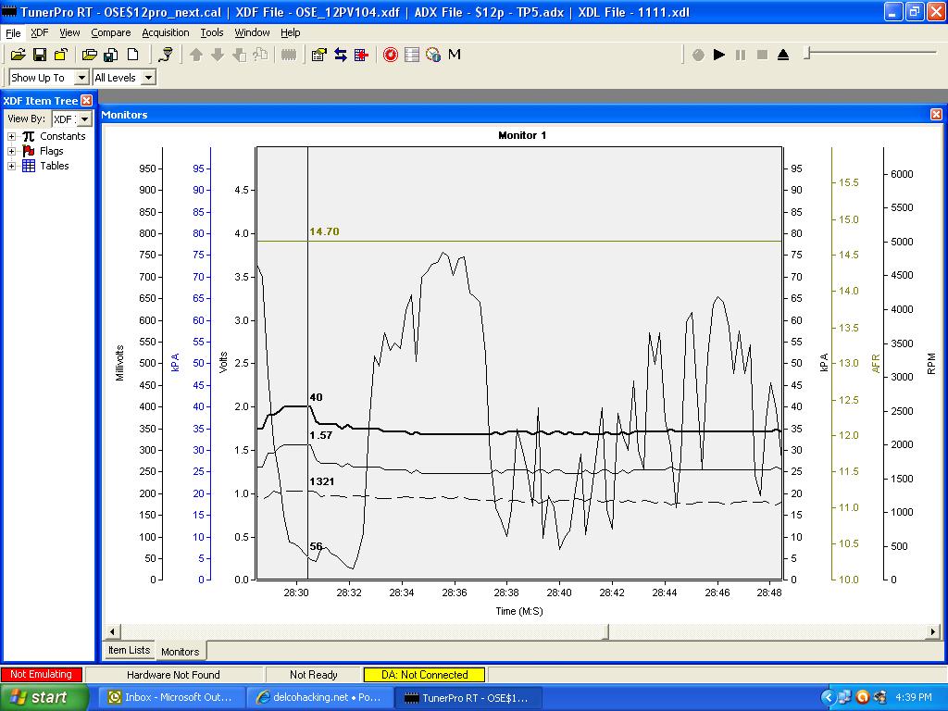Screen dimensions: 948x711
Task: Click the table with red arrow icon
Action: click(361, 55)
